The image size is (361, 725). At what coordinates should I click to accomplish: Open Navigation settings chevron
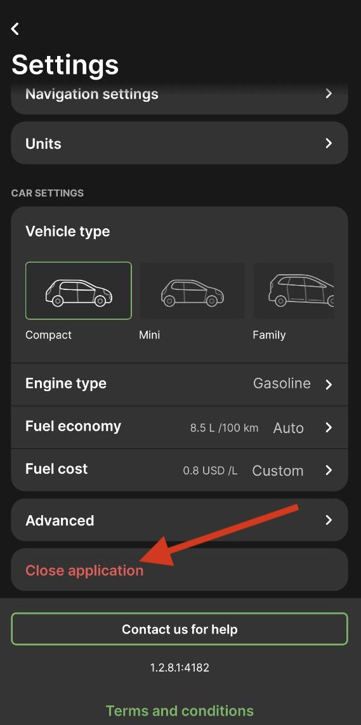tap(329, 94)
